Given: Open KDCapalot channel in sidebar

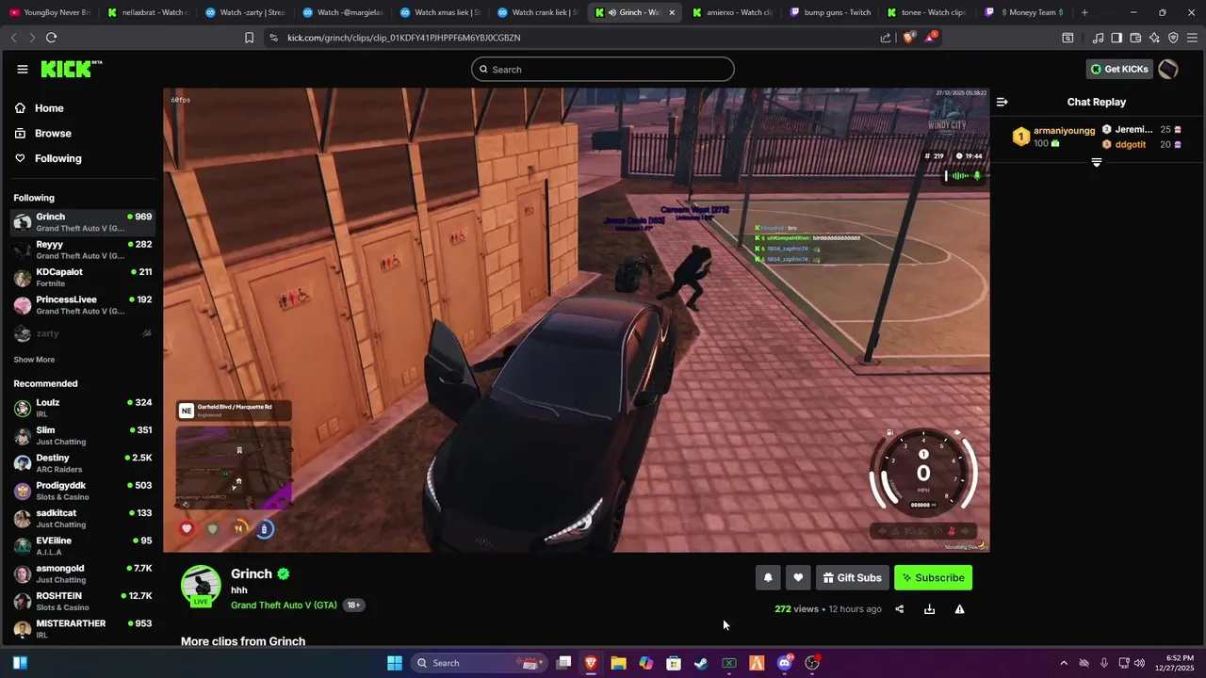Looking at the screenshot, I should (83, 277).
